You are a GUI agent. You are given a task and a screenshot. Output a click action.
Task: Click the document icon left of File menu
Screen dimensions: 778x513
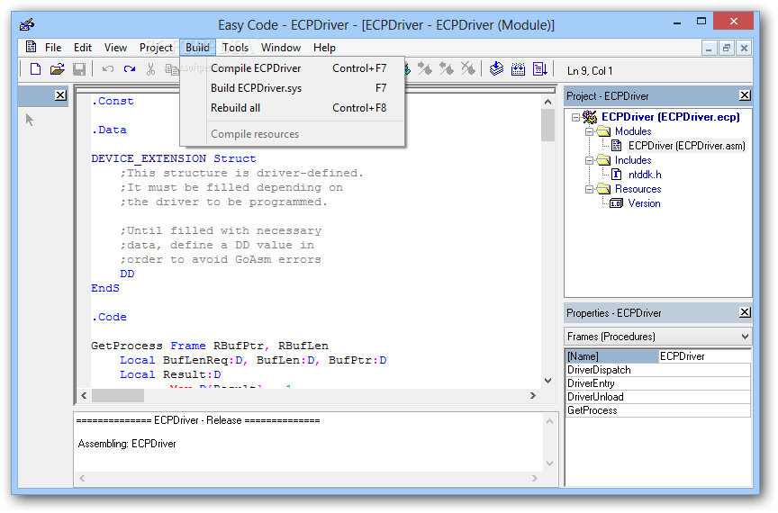point(31,47)
